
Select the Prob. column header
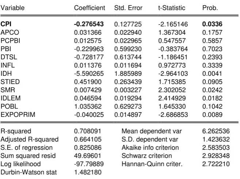click(x=210, y=8)
